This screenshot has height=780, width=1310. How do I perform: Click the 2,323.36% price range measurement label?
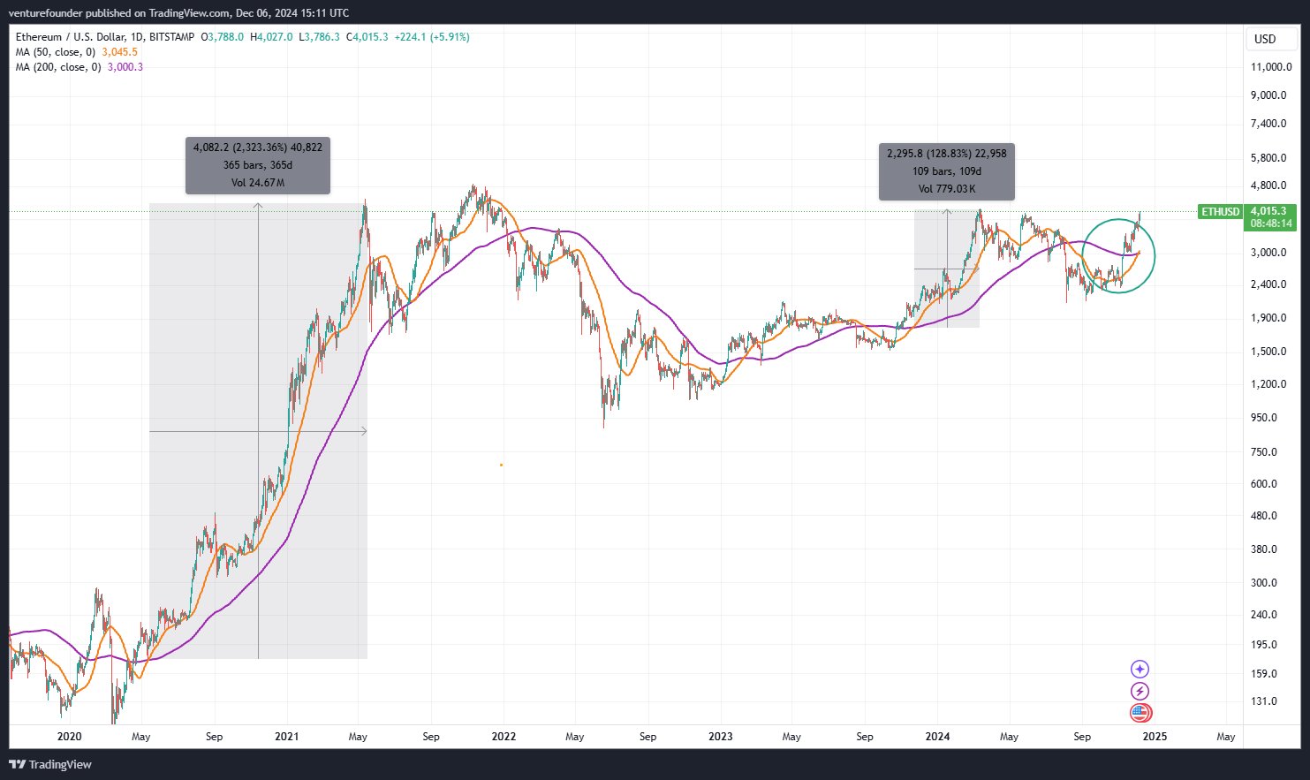point(258,148)
